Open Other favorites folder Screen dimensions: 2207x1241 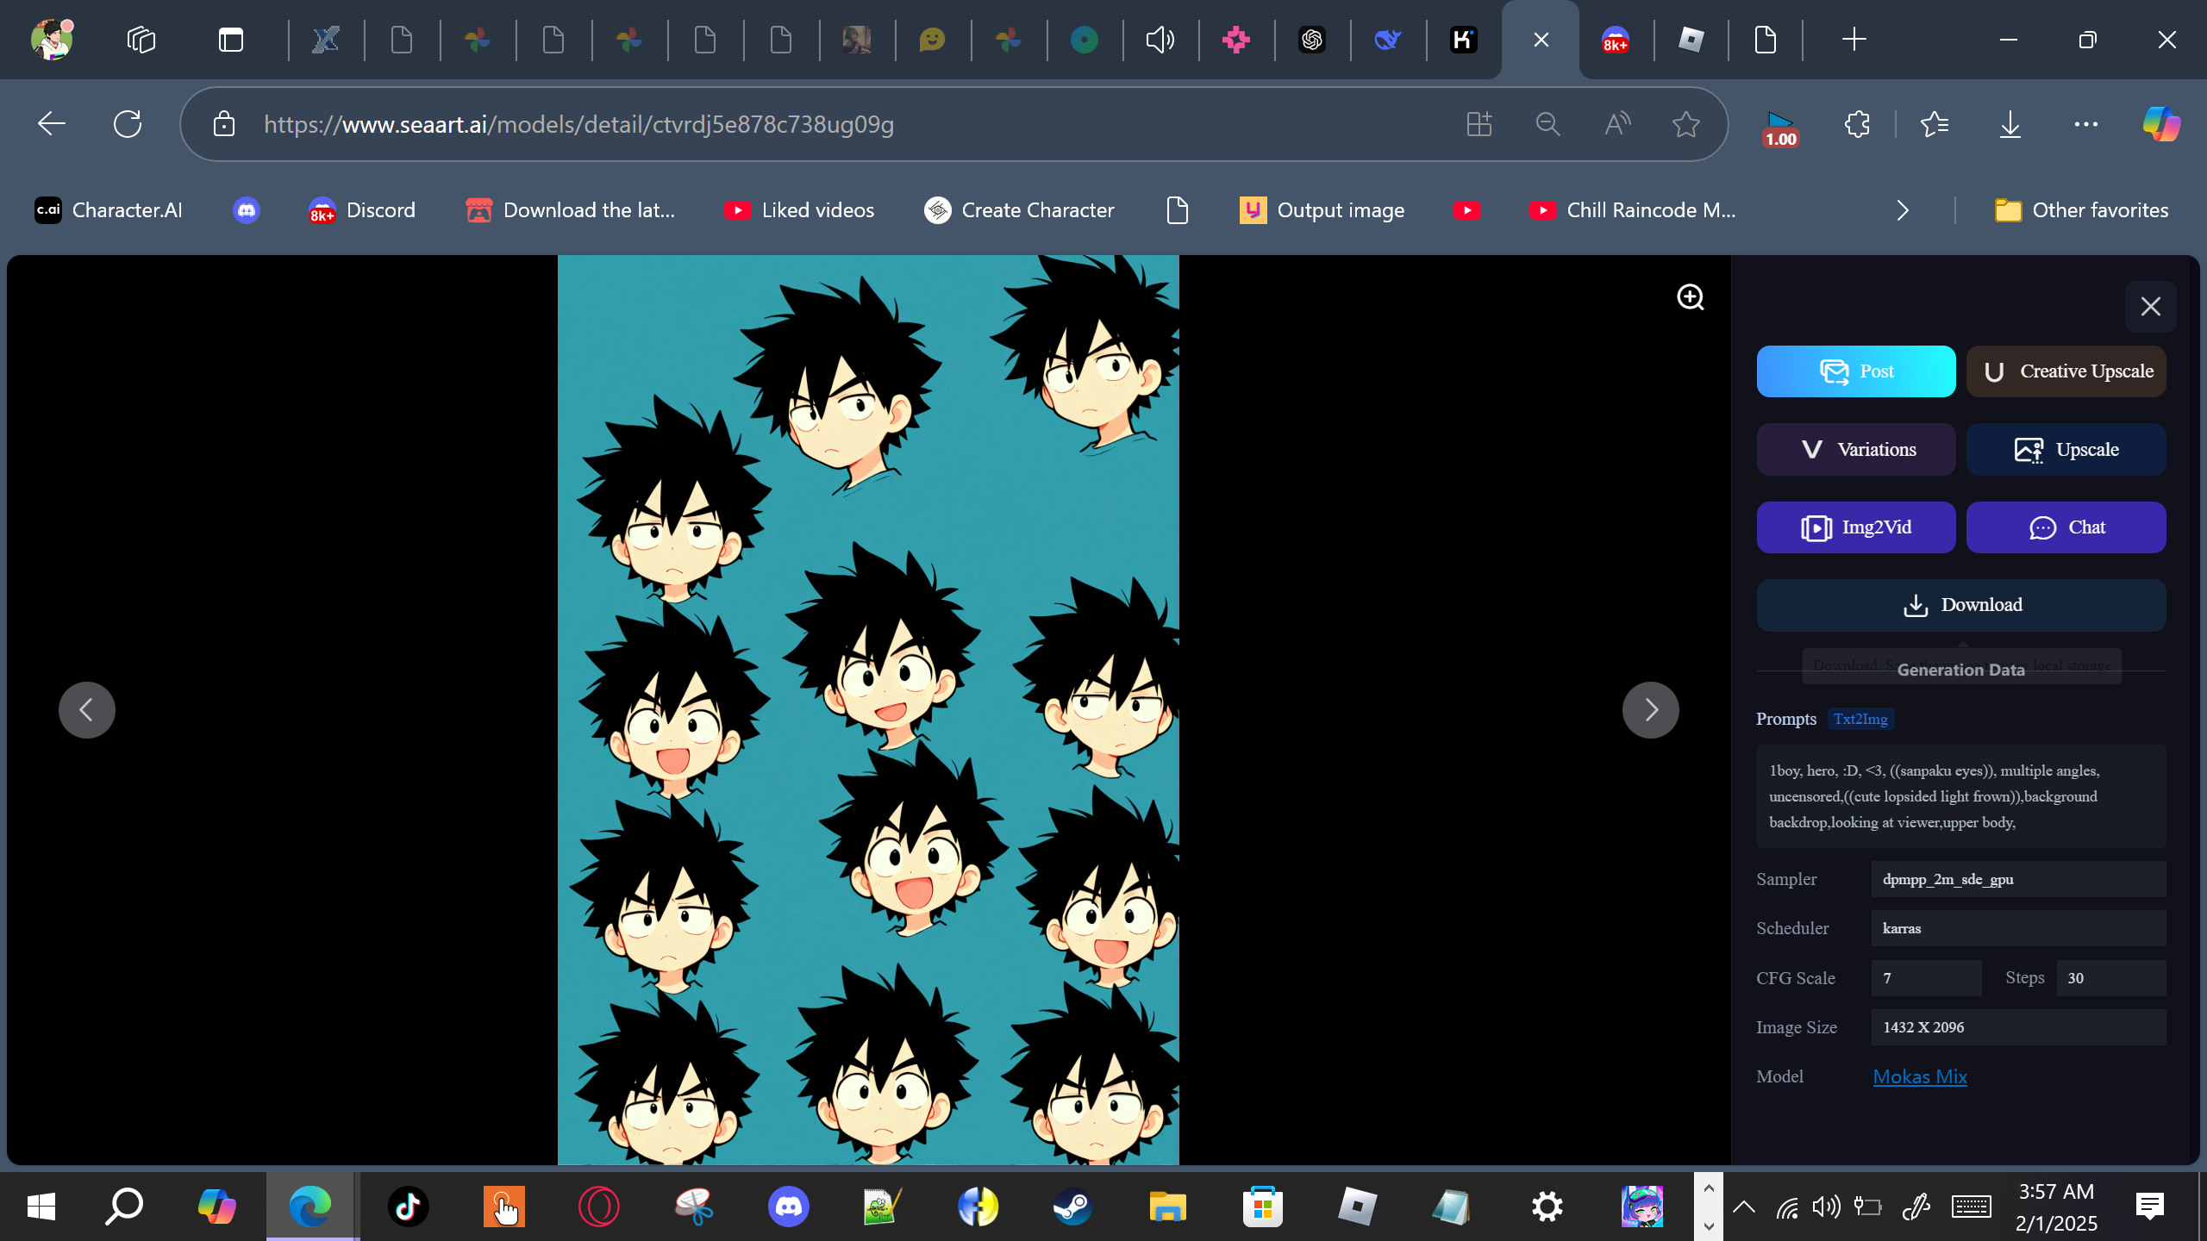coord(2081,210)
